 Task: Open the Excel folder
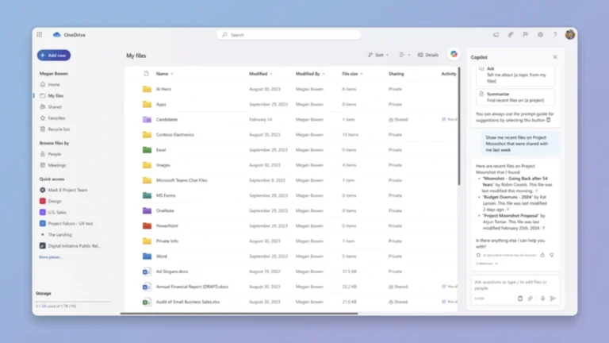click(160, 149)
